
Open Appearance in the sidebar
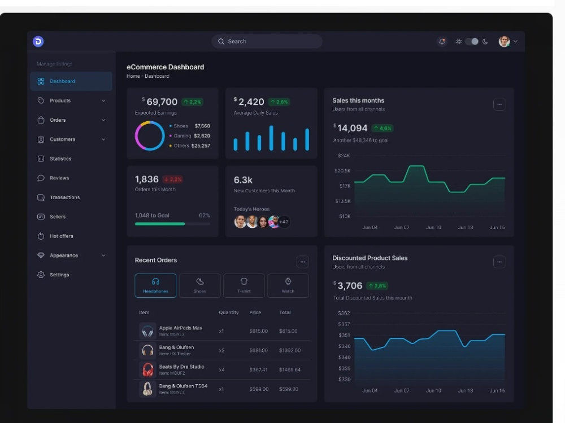pyautogui.click(x=71, y=255)
